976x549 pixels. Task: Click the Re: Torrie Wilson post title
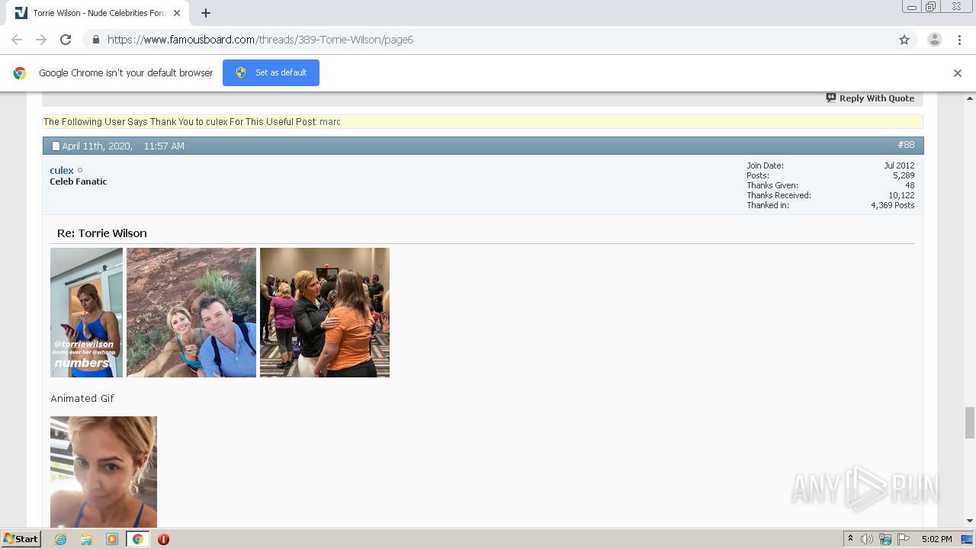[x=102, y=233]
